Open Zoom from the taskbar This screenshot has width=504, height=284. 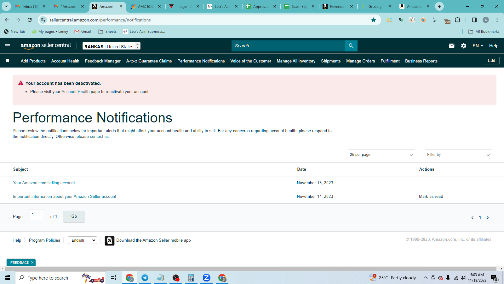pyautogui.click(x=206, y=278)
